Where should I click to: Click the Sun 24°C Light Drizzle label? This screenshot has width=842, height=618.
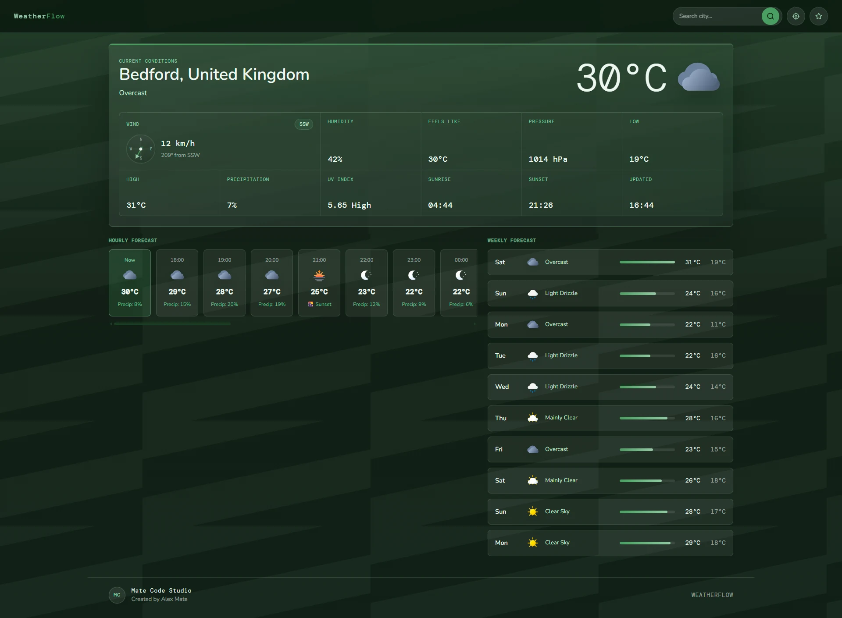[x=561, y=293]
